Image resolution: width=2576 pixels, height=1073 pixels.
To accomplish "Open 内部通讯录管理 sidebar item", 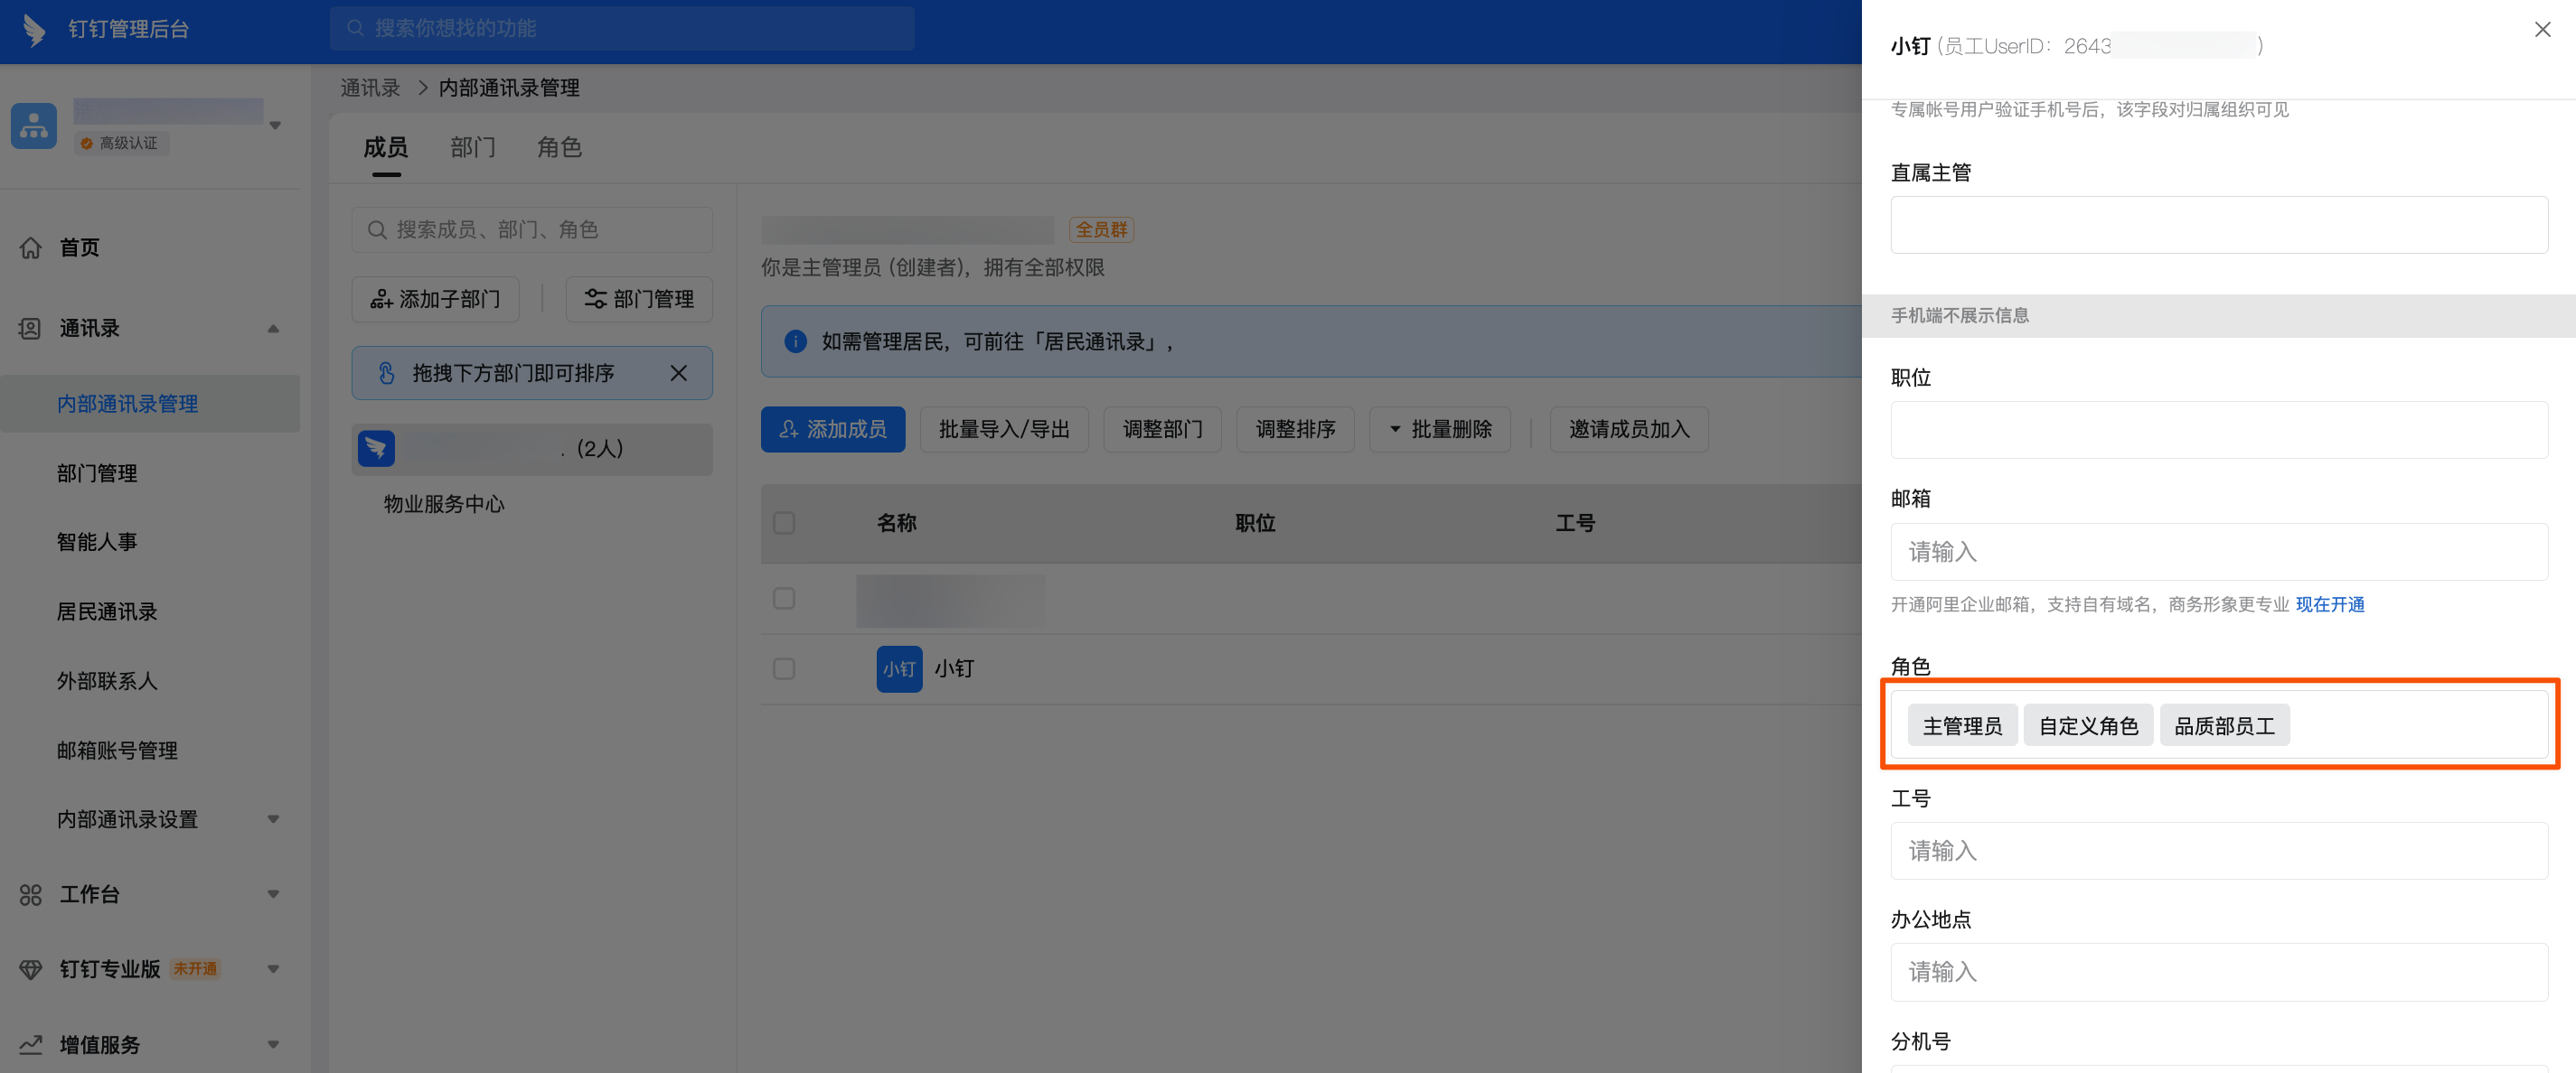I will (150, 405).
